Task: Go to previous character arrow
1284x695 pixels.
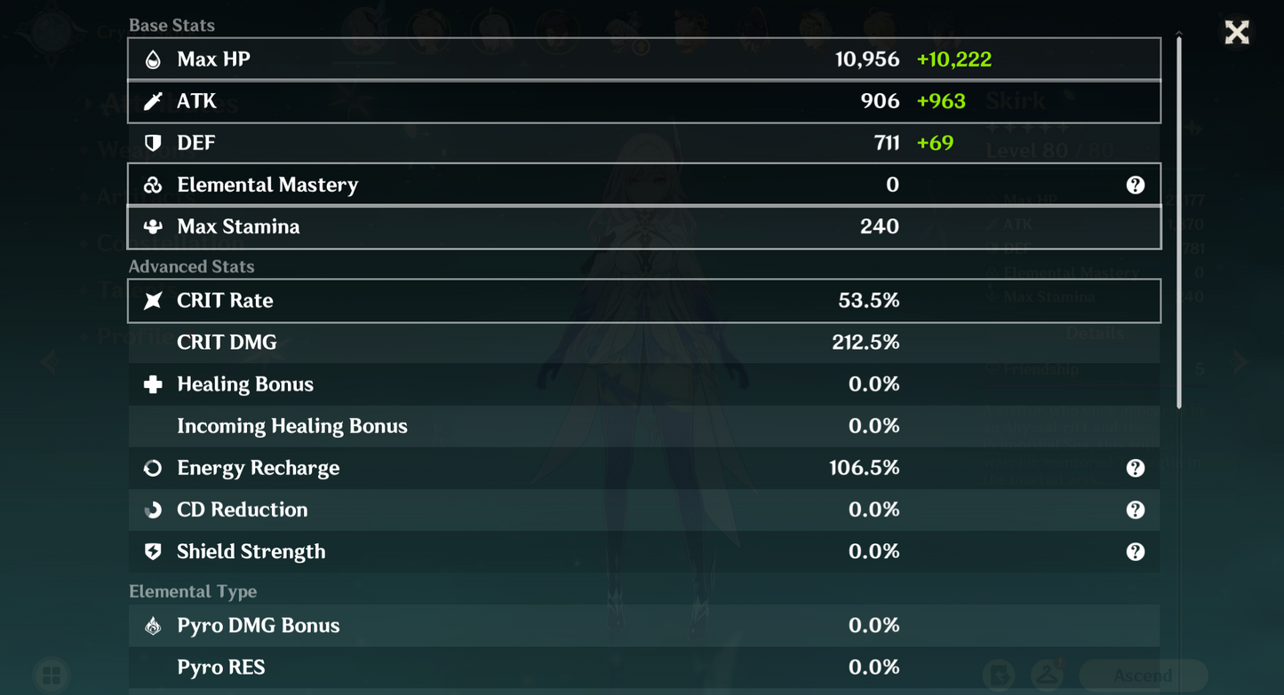Action: point(49,362)
